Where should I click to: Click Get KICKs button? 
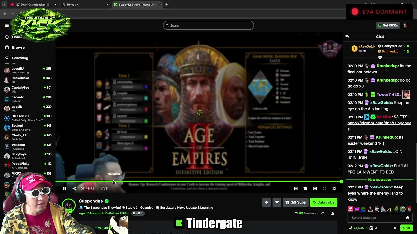click(x=388, y=25)
